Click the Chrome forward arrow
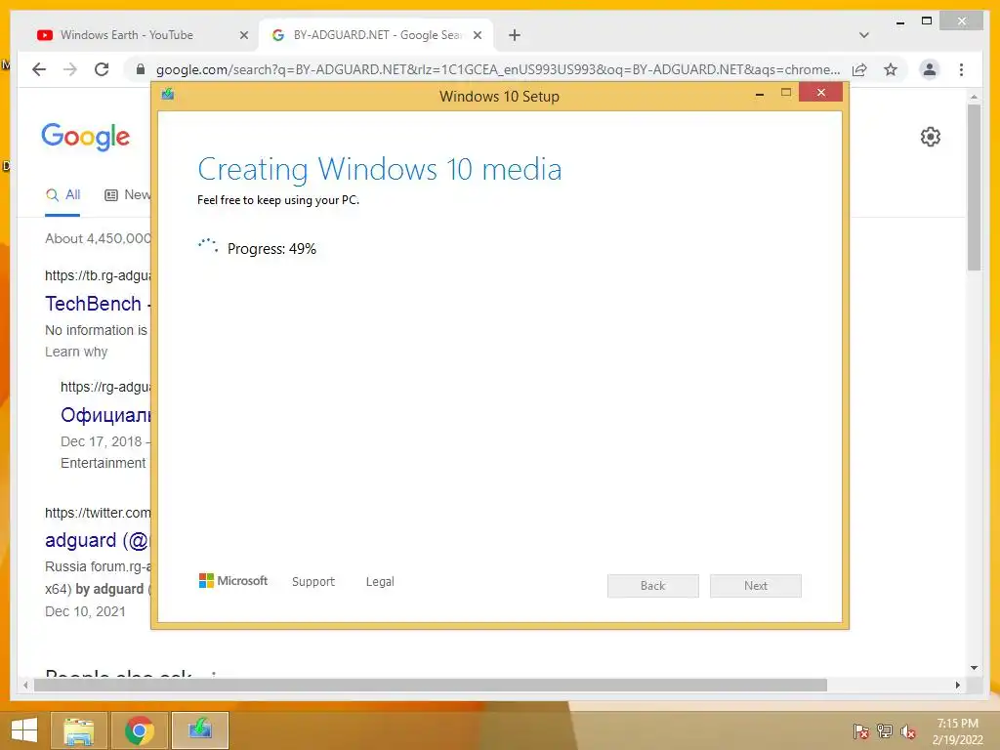Viewport: 1000px width, 750px height. 70,69
